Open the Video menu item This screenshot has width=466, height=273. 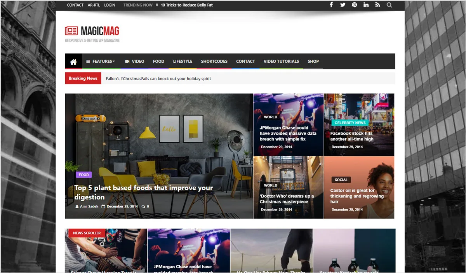click(x=134, y=61)
